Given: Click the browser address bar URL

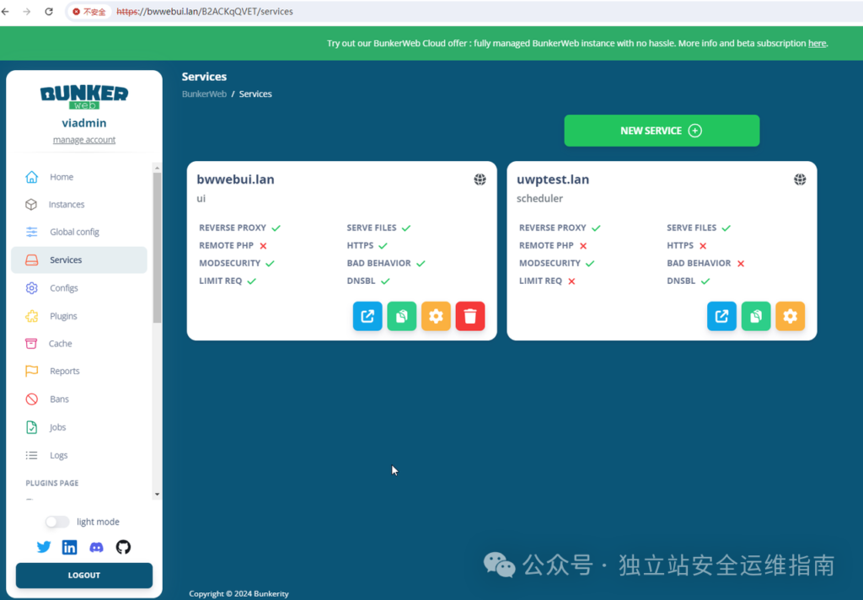Looking at the screenshot, I should (x=205, y=12).
